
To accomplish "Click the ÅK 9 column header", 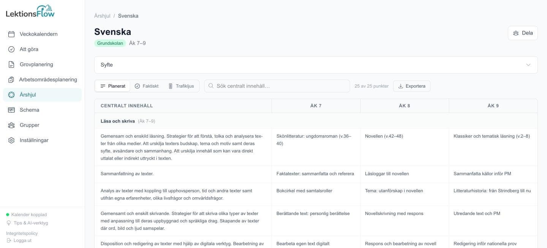I will [493, 106].
